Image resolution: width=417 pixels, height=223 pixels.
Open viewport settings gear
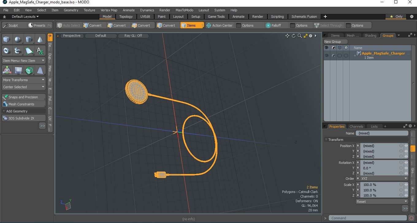[311, 36]
